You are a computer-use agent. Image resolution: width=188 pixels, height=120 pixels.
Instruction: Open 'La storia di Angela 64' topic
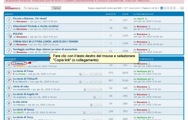pos(25,94)
